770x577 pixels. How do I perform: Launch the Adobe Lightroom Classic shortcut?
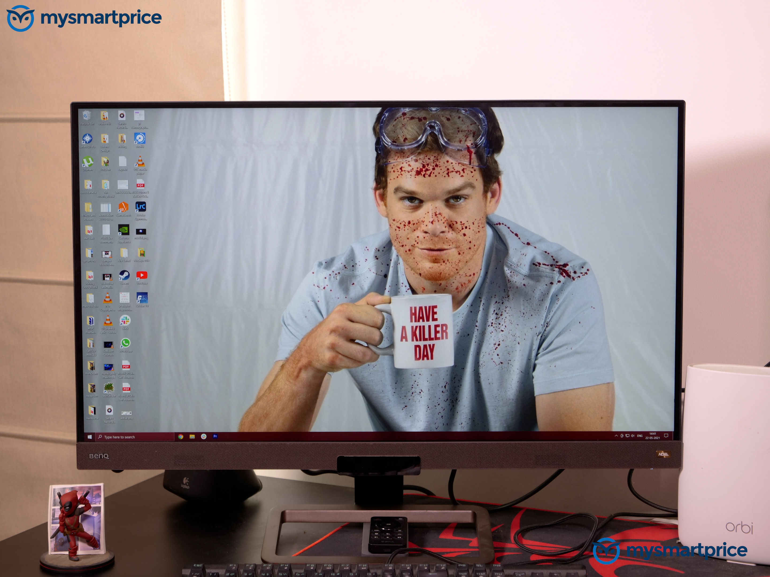141,211
